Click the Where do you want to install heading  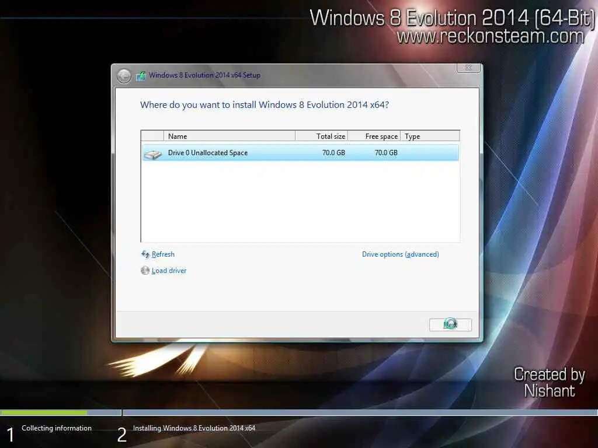pos(265,105)
